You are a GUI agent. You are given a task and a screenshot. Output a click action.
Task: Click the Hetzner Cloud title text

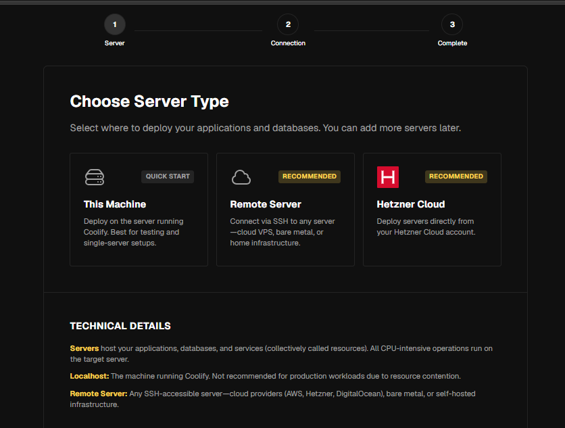411,204
